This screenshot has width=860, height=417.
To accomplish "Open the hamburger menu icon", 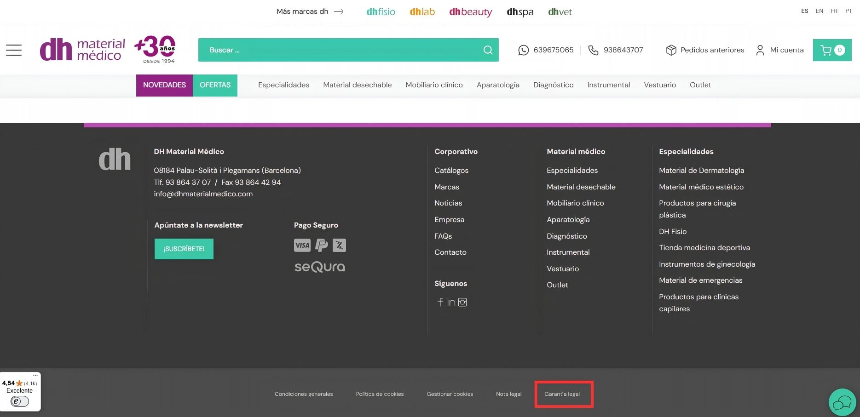I will pyautogui.click(x=14, y=50).
